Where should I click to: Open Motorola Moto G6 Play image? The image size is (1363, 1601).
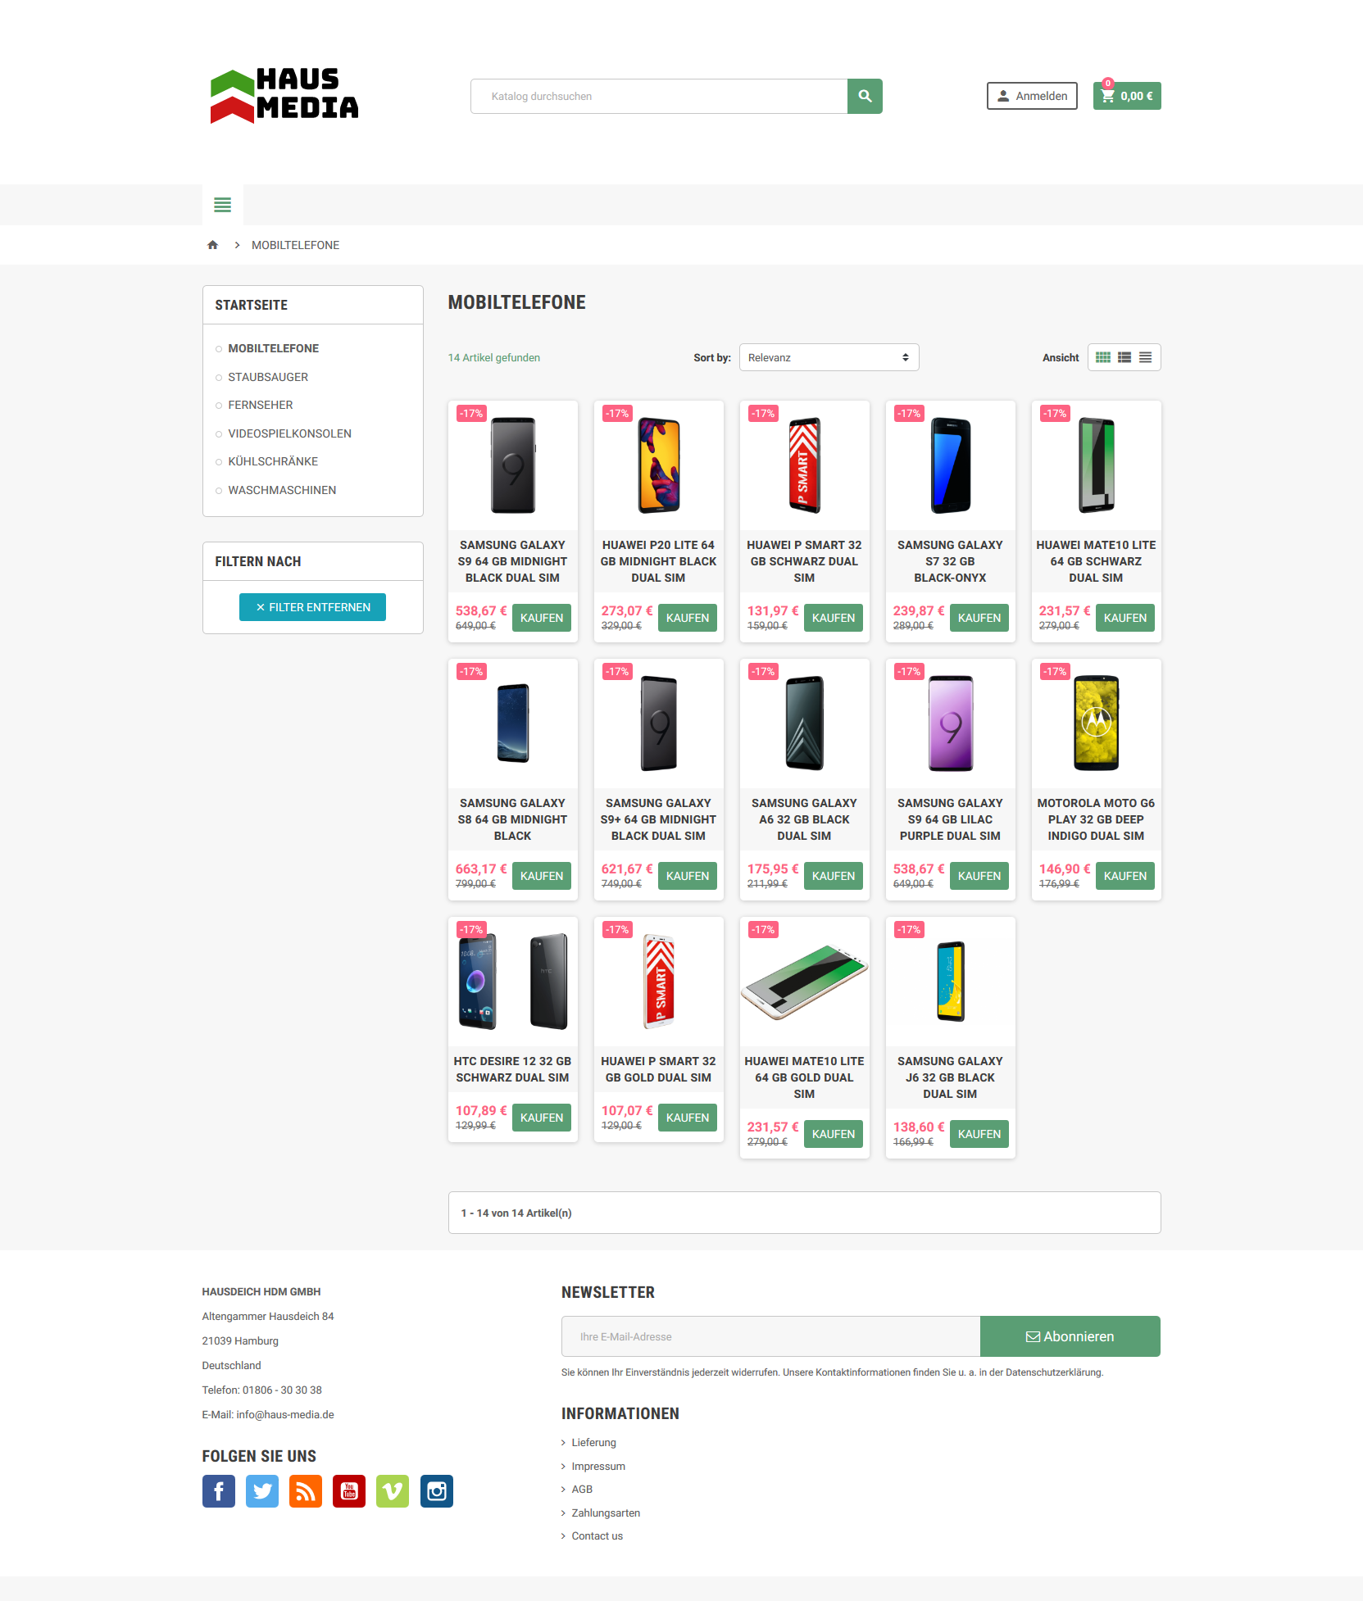point(1097,723)
